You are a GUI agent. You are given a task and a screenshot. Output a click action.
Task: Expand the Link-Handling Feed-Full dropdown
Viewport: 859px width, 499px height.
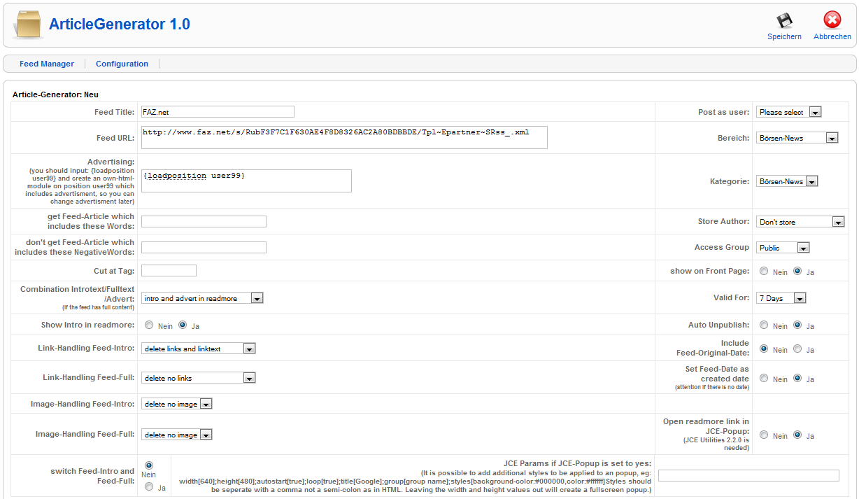(x=199, y=378)
